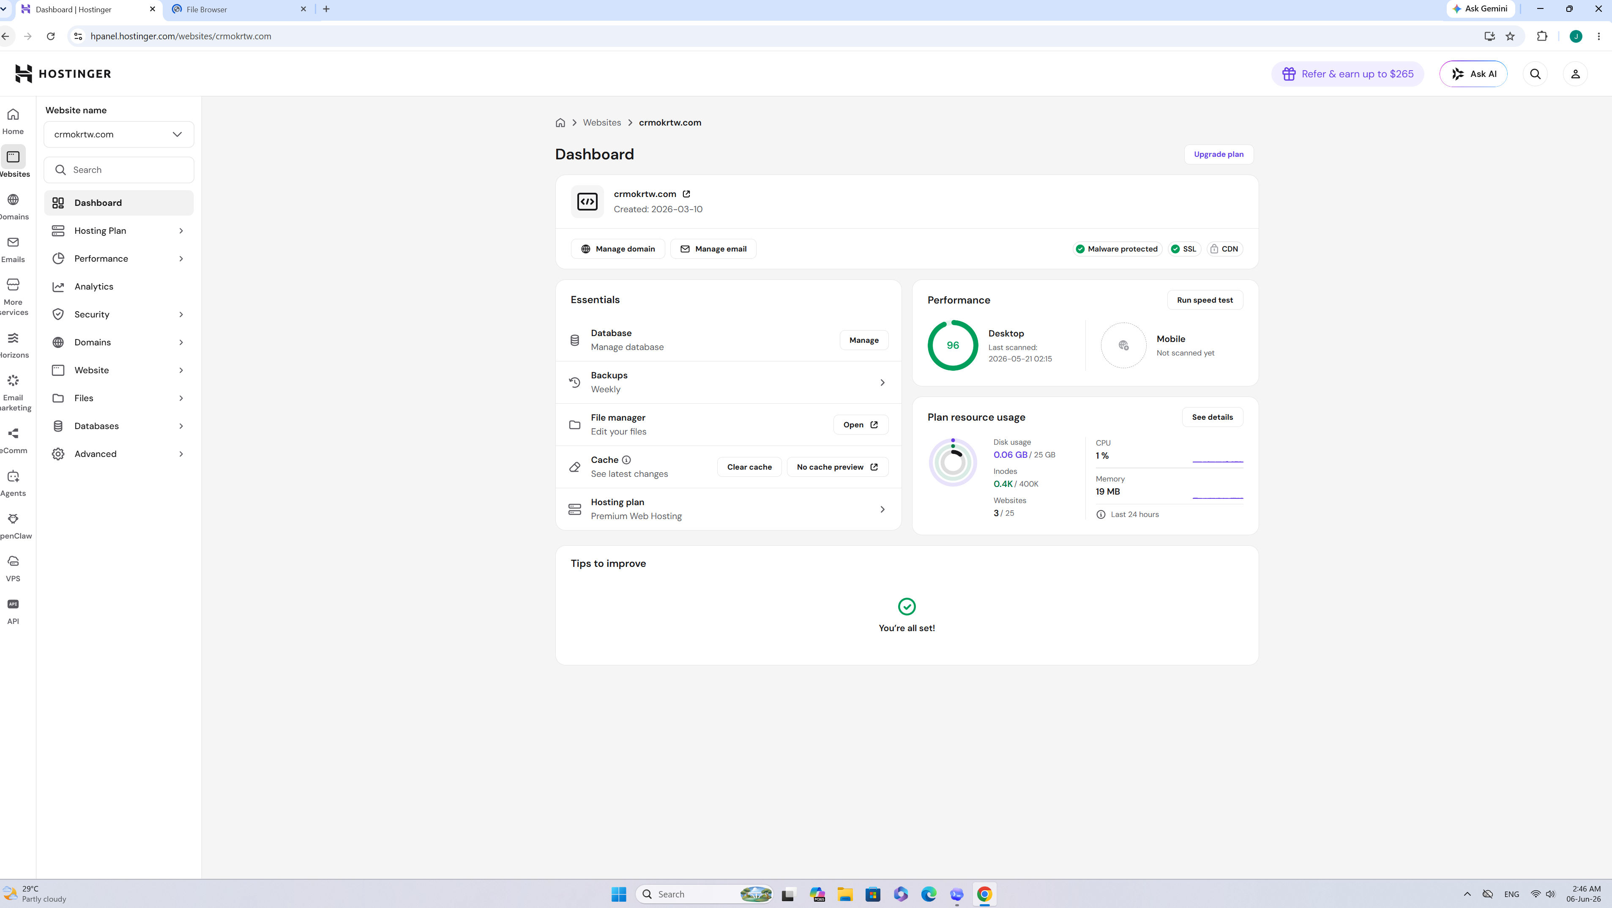
Task: Open the account profile icon
Action: coord(1575,74)
